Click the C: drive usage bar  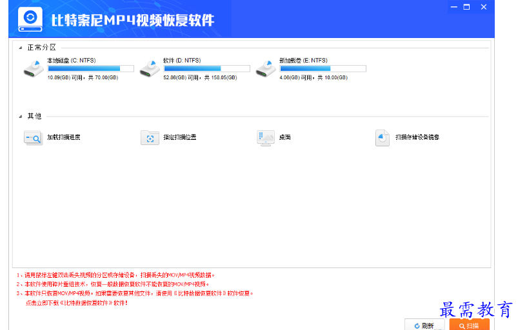90,68
